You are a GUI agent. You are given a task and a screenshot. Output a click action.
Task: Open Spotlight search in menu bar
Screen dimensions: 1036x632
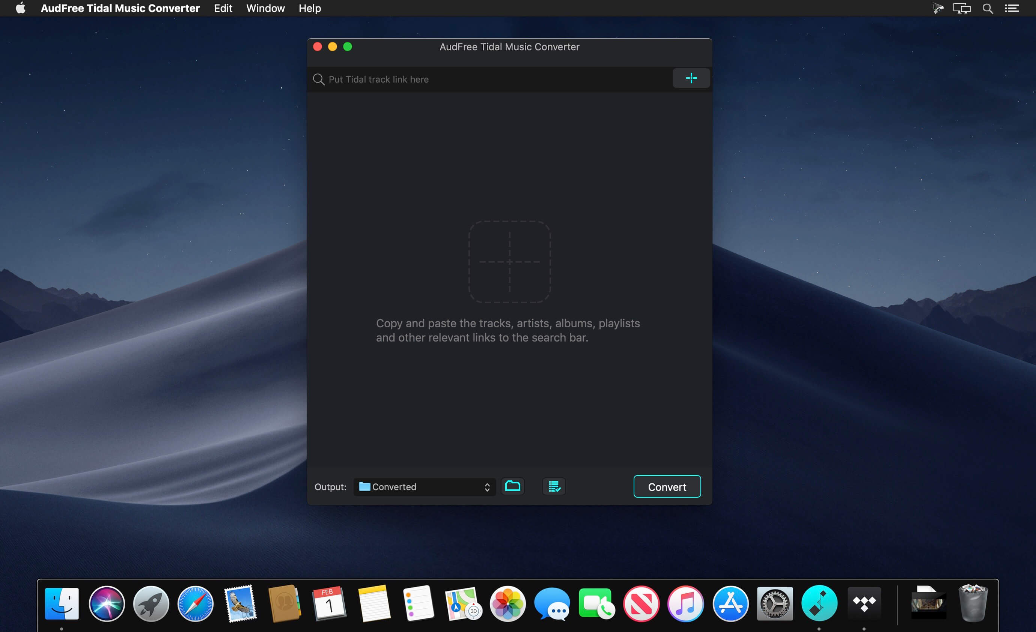point(988,8)
